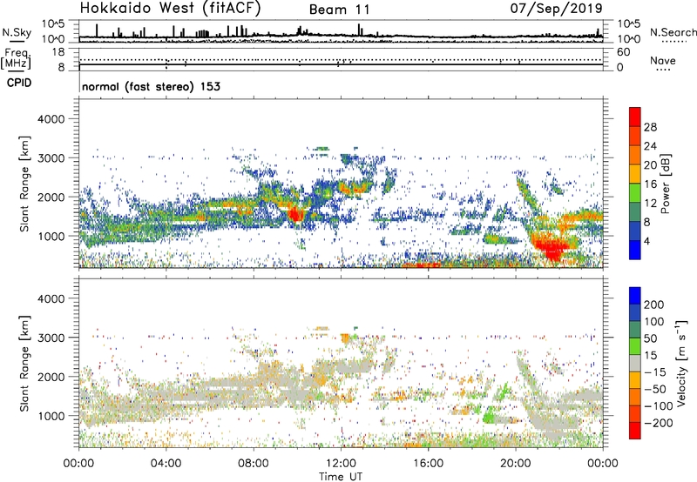Click the 'N.Sky' label
Viewport: 697px width, 482px height.
click(x=17, y=32)
